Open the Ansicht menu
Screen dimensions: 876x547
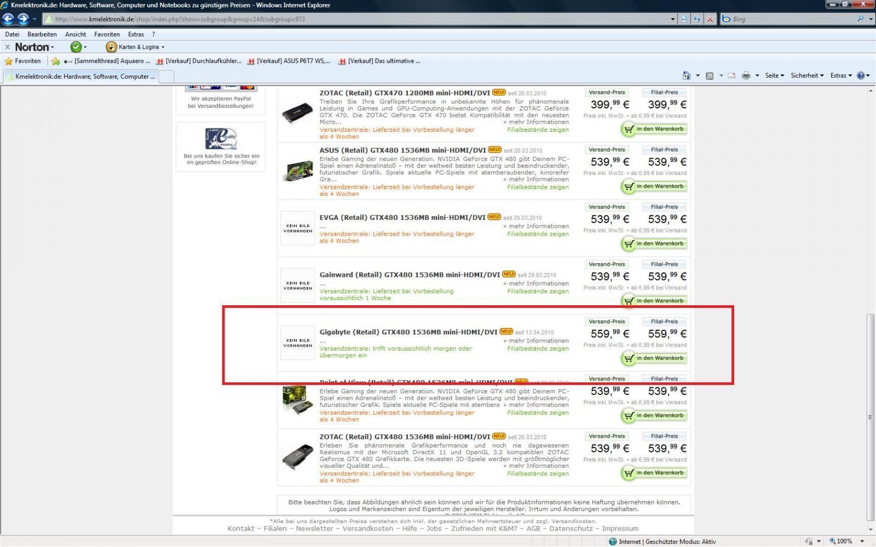pyautogui.click(x=76, y=34)
